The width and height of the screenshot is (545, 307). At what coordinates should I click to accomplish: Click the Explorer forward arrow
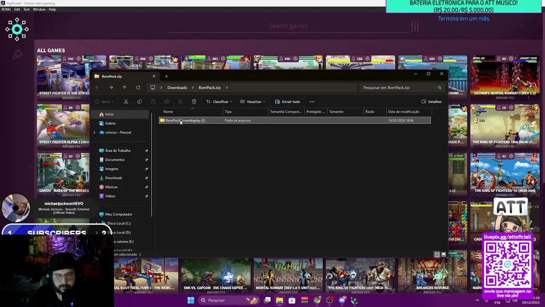click(x=111, y=87)
